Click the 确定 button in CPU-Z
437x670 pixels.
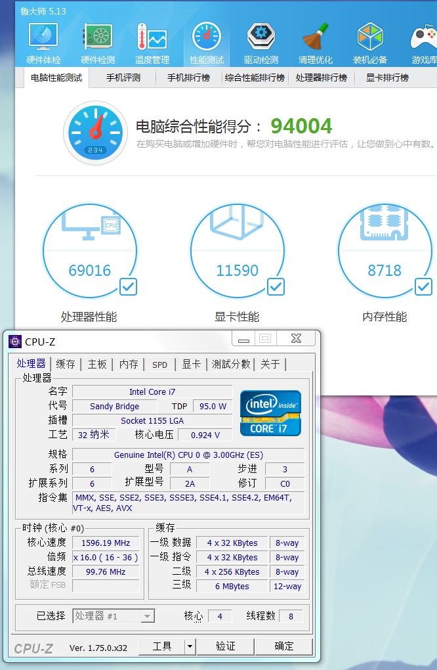[284, 646]
